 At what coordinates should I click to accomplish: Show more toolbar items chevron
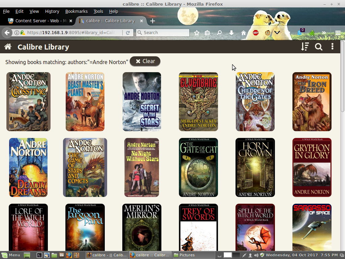click(324, 33)
